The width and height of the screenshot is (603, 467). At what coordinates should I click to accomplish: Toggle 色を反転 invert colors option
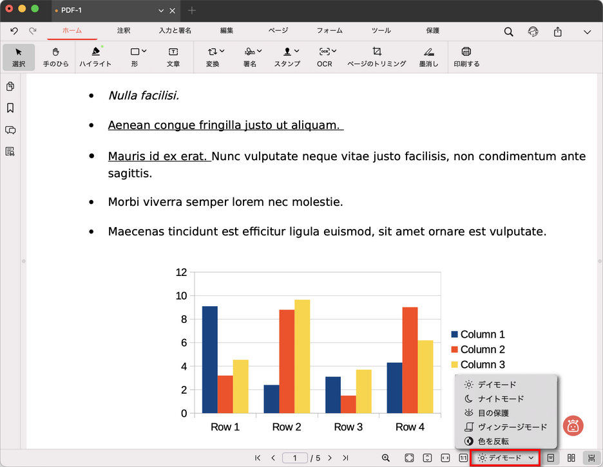[493, 441]
